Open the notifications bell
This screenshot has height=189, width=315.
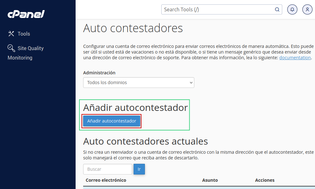click(292, 9)
